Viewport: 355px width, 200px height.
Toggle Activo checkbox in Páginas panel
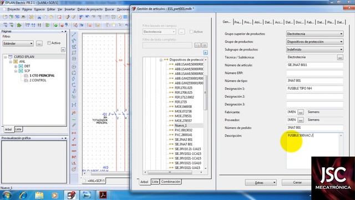[49, 43]
